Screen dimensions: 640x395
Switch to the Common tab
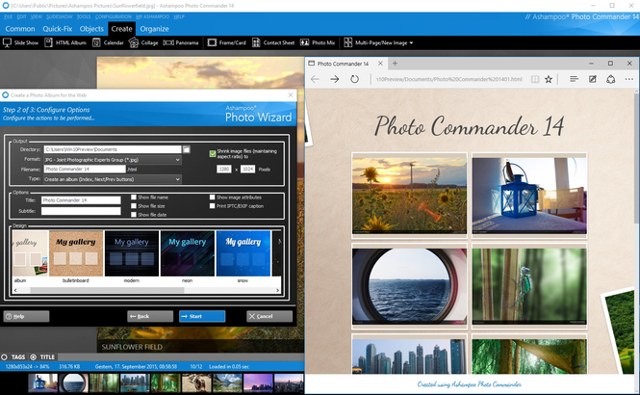(20, 29)
